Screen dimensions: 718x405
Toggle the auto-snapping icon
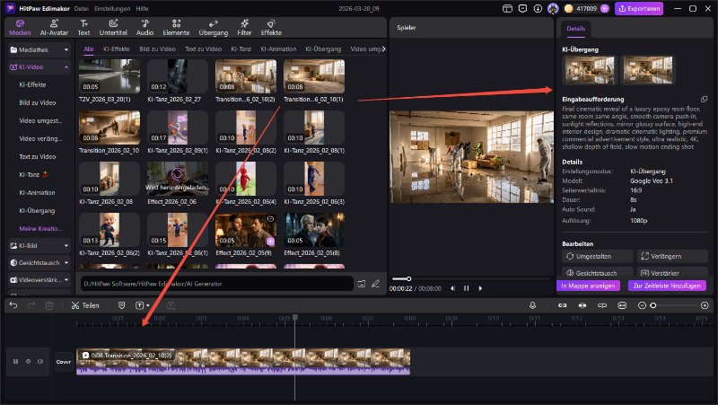tap(582, 305)
